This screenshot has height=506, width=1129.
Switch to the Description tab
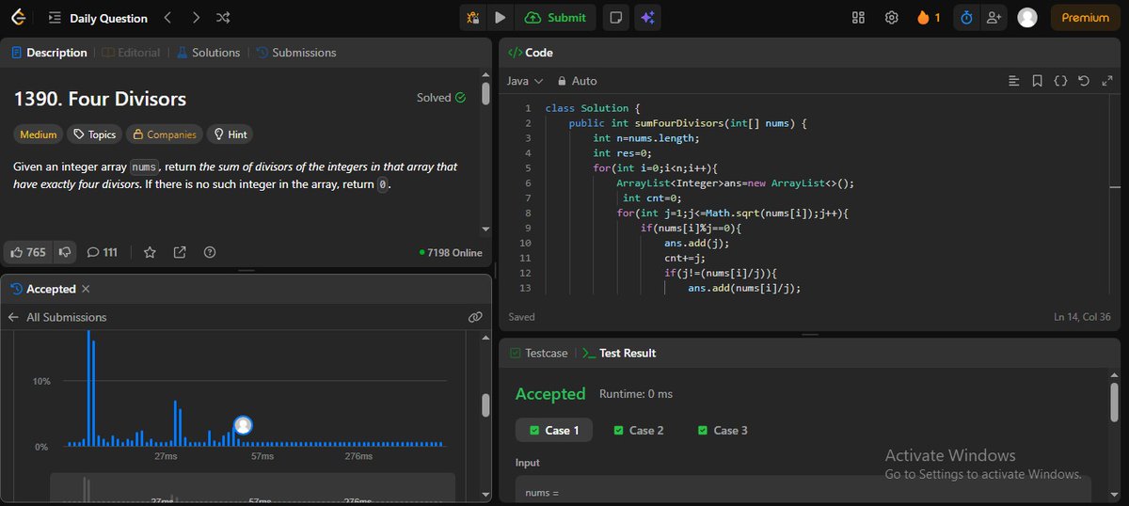(x=49, y=53)
